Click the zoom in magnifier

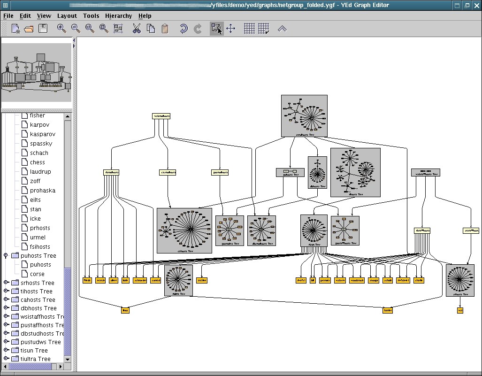tap(61, 29)
